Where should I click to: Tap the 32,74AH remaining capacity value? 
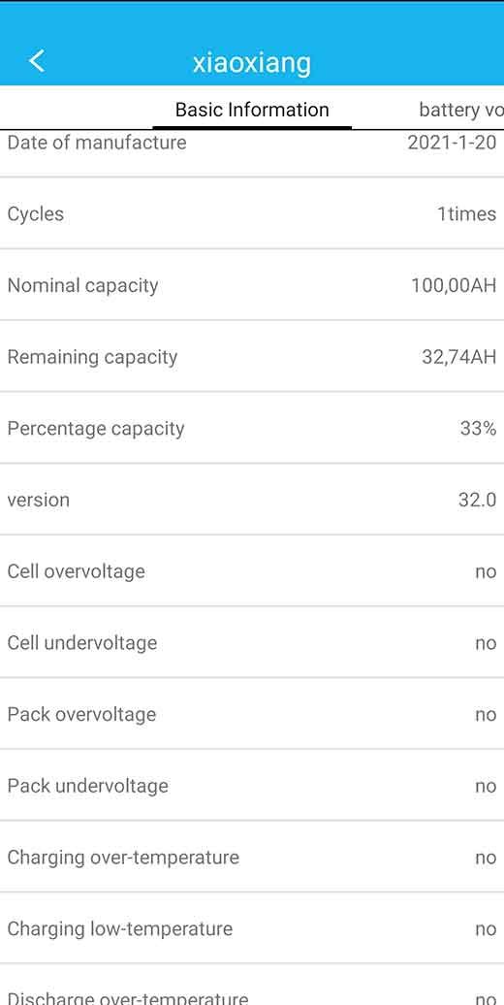[x=458, y=357]
